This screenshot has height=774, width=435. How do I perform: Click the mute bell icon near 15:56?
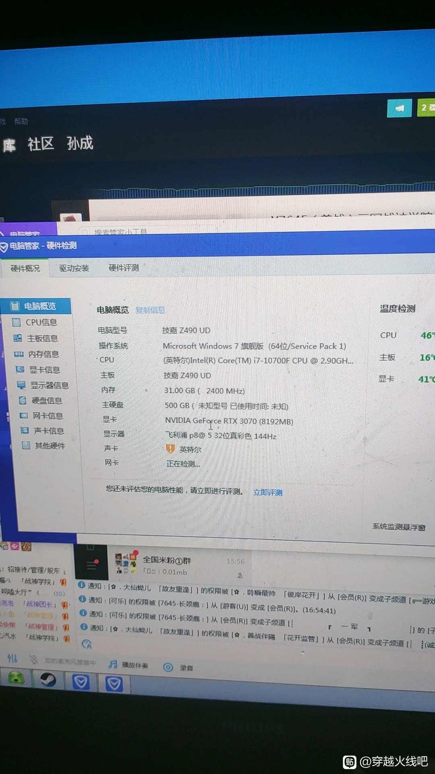tap(240, 575)
